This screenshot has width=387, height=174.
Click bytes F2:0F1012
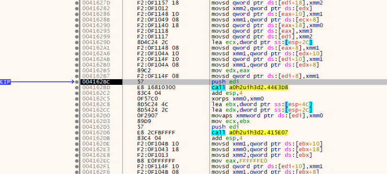(x=153, y=9)
